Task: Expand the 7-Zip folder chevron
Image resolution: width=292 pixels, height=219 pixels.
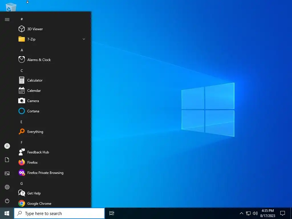Action: (x=84, y=39)
